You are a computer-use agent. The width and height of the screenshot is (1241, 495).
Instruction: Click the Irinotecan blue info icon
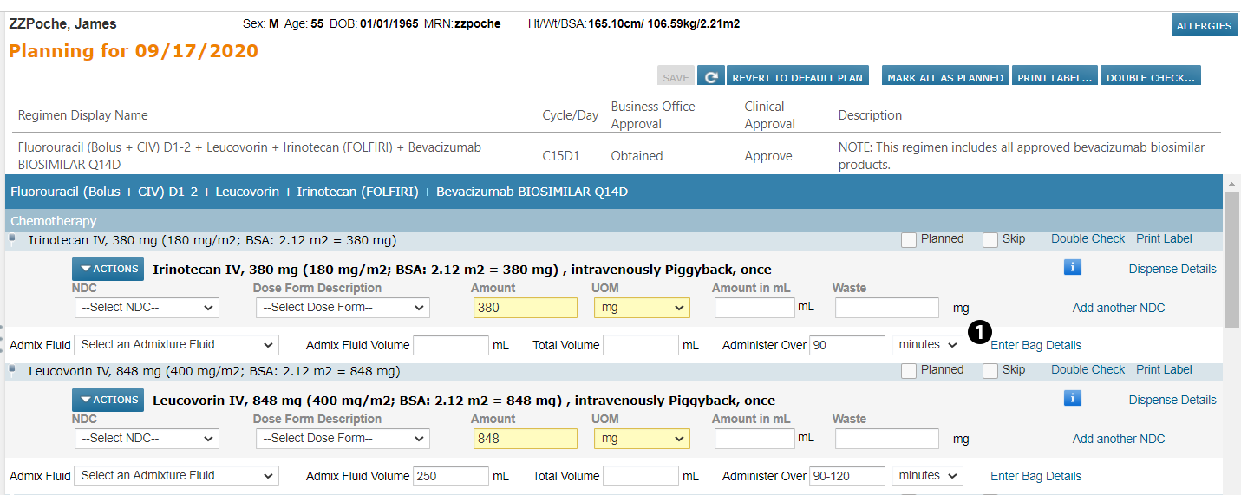point(1072,267)
